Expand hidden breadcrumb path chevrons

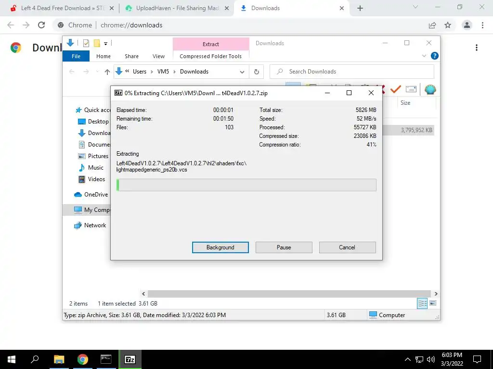[x=127, y=71]
